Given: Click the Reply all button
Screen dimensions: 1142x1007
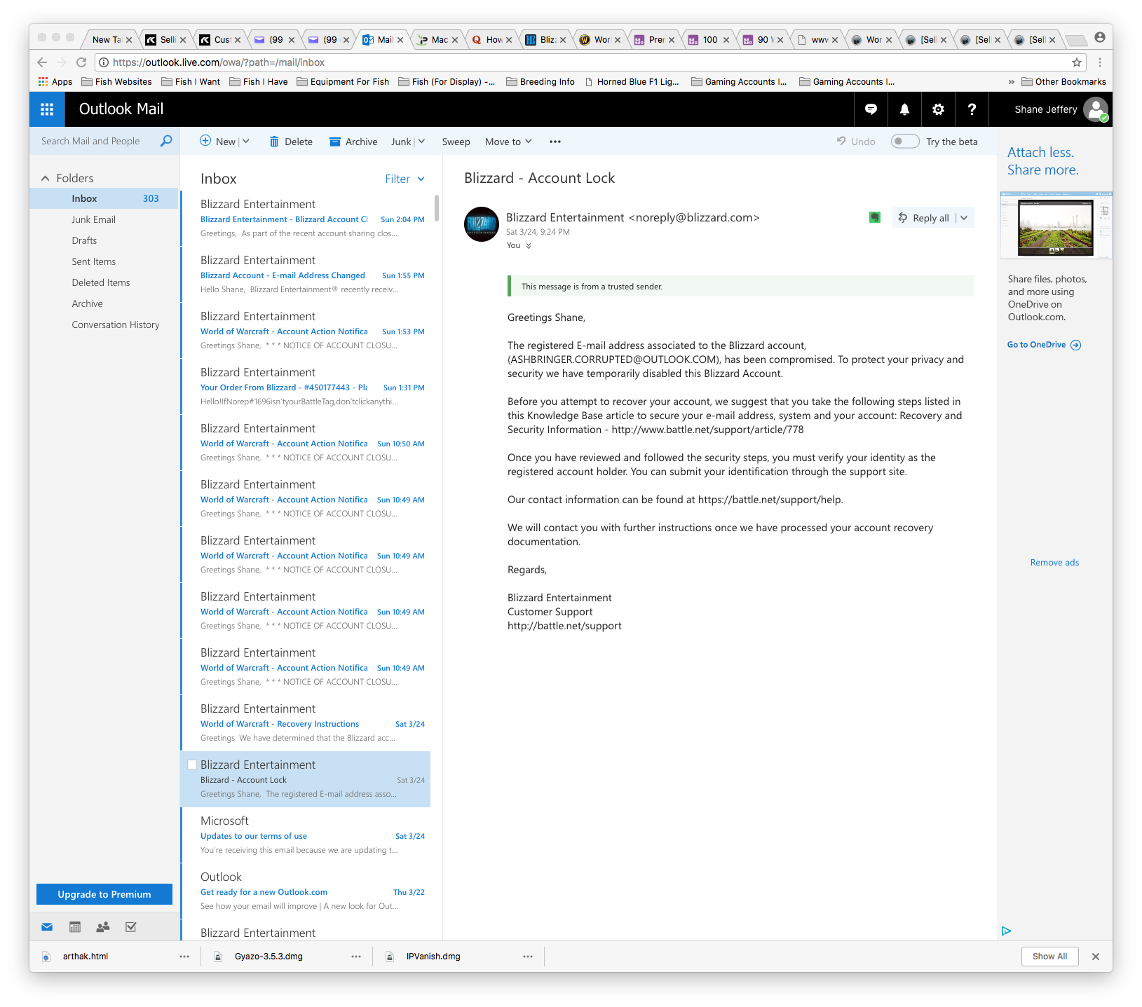Looking at the screenshot, I should click(924, 218).
